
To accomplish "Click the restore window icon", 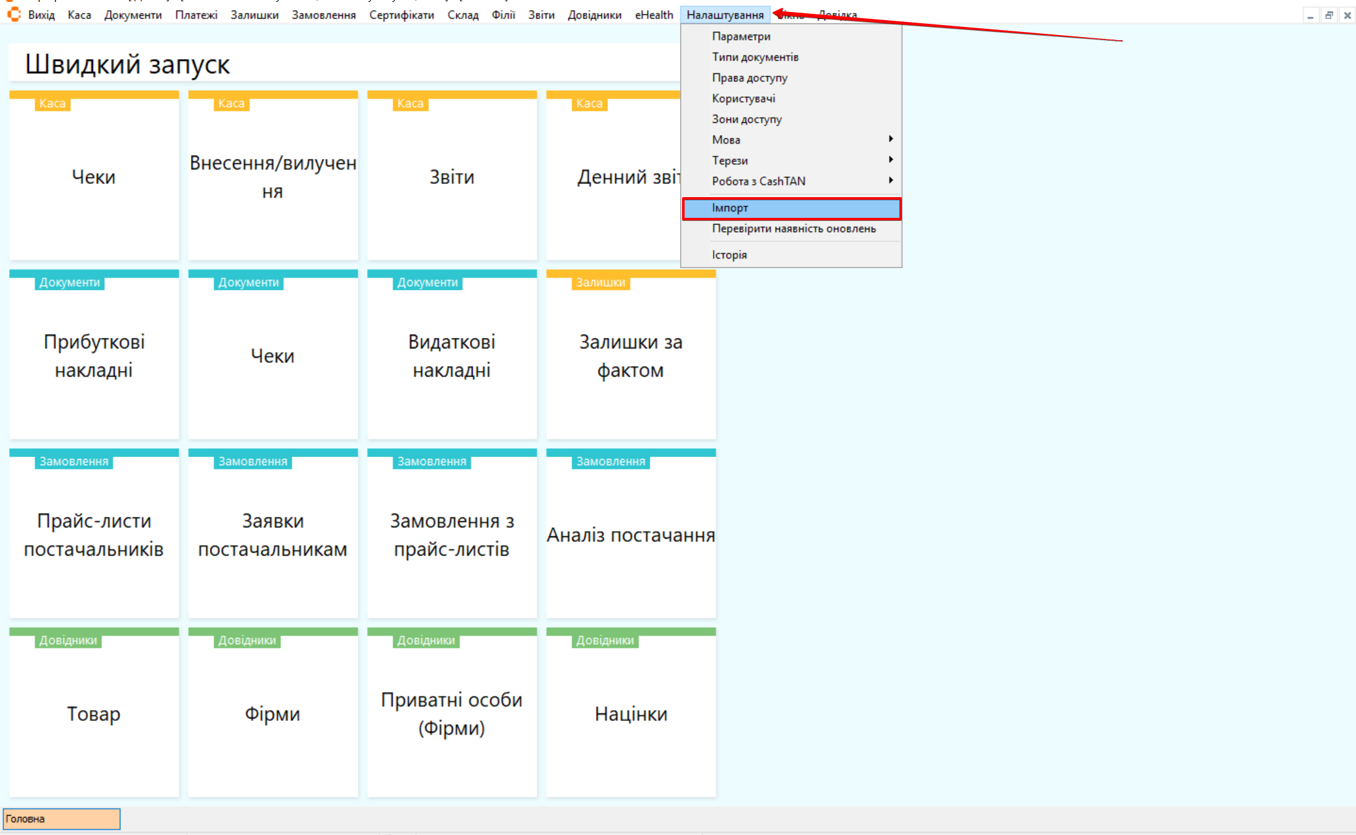I will click(x=1329, y=16).
